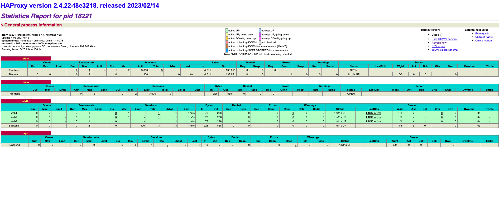Click web2's last session 1m5s value
The width and height of the screenshot is (499, 206).
[x=191, y=117]
